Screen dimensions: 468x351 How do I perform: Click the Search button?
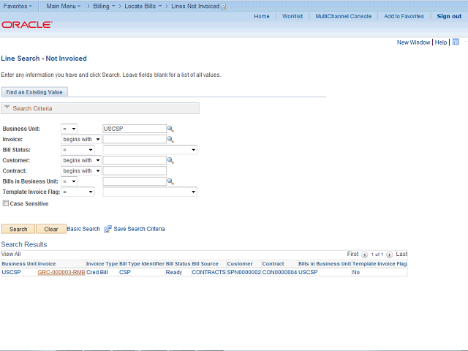click(18, 229)
